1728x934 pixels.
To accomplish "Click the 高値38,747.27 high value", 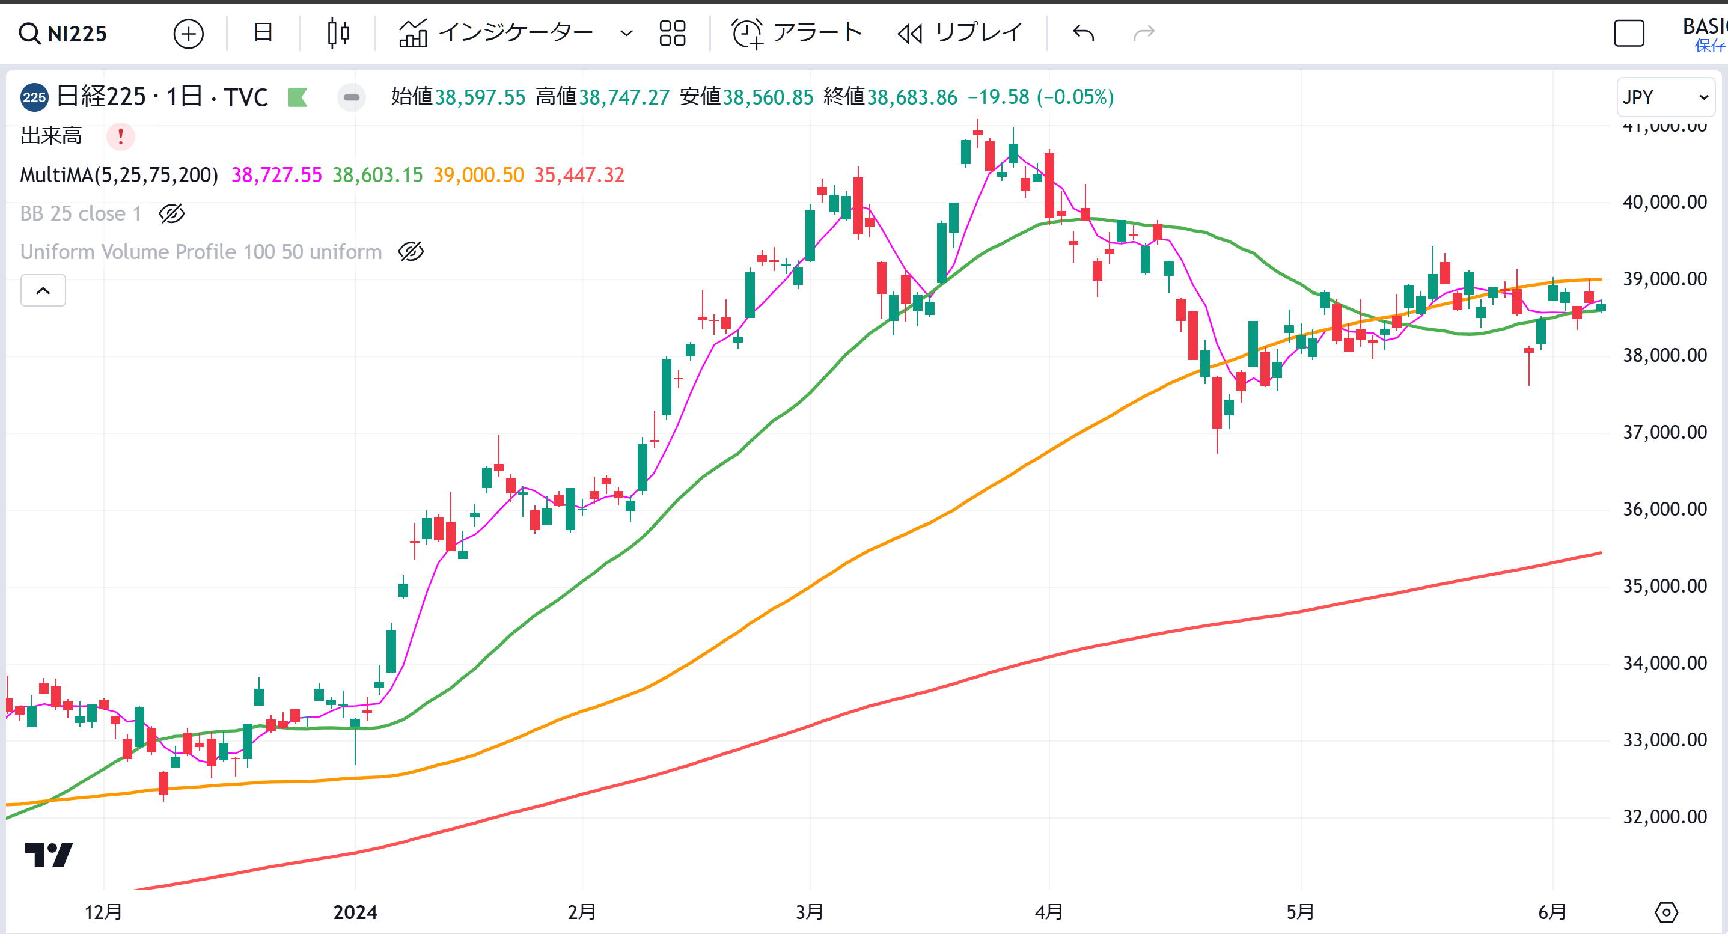I will (602, 97).
